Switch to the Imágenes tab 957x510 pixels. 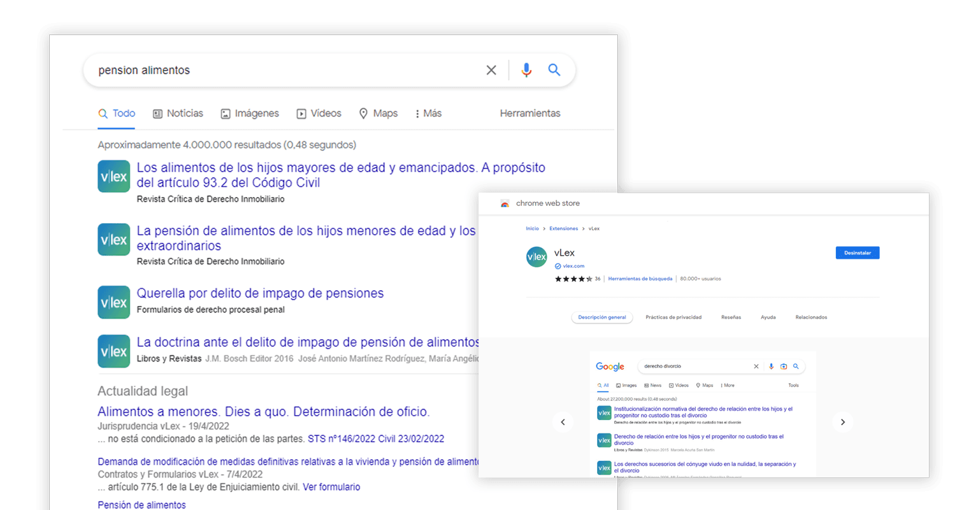tap(250, 113)
